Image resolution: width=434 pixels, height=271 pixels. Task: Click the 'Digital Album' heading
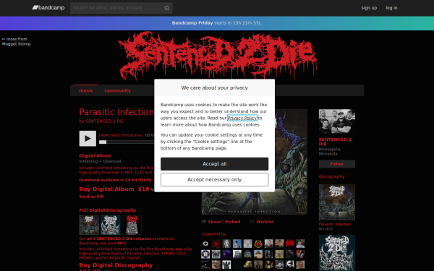pos(95,155)
